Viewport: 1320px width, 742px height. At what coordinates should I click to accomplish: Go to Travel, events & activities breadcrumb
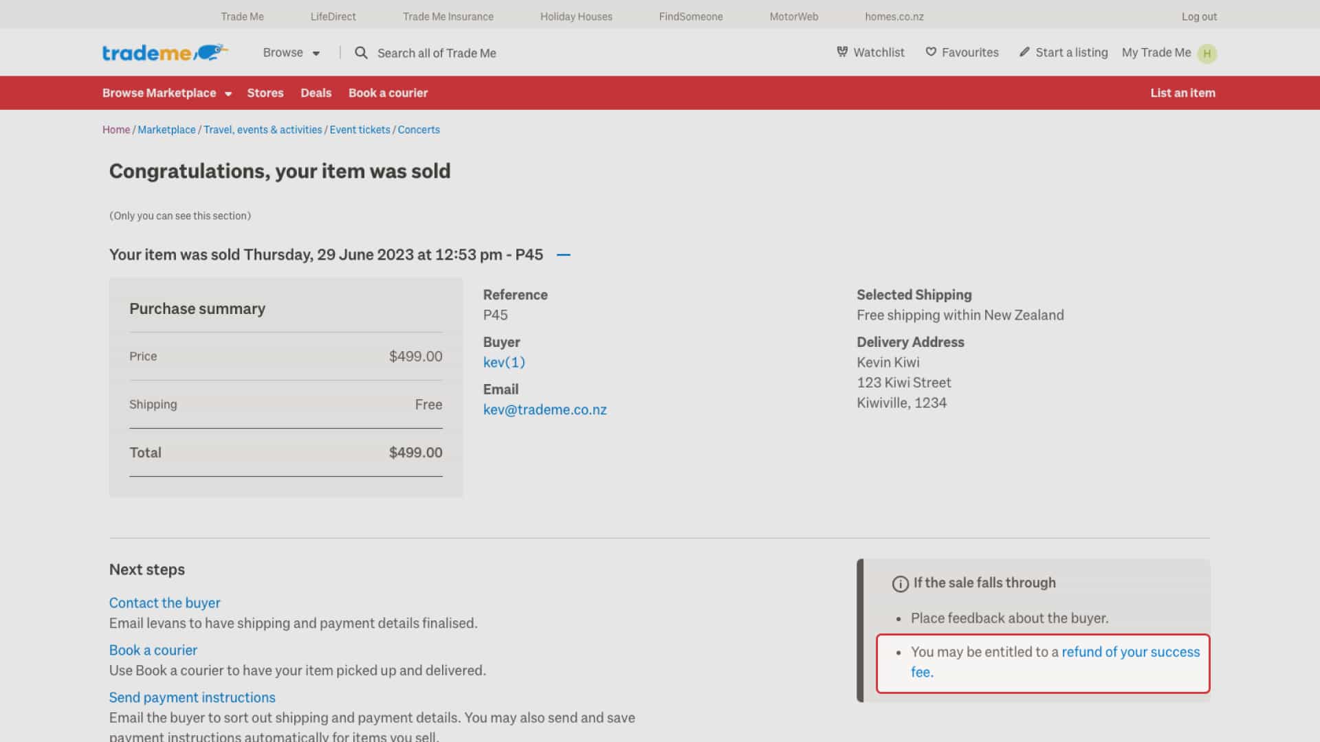[x=263, y=129]
